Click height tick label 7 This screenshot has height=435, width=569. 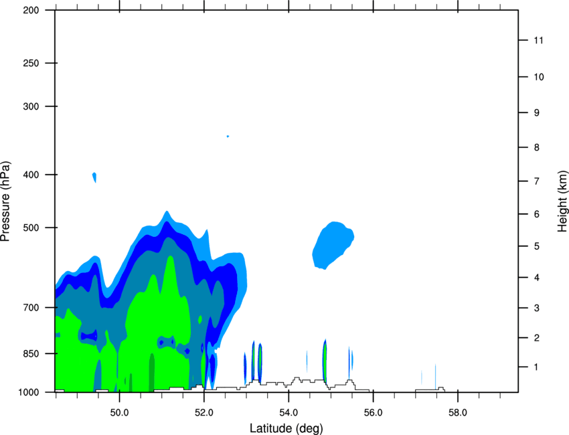[x=537, y=181]
